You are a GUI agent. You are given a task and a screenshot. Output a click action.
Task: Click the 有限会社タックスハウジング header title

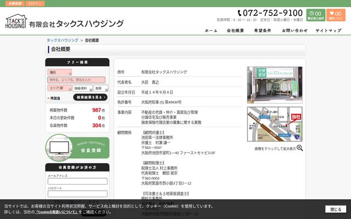point(76,24)
